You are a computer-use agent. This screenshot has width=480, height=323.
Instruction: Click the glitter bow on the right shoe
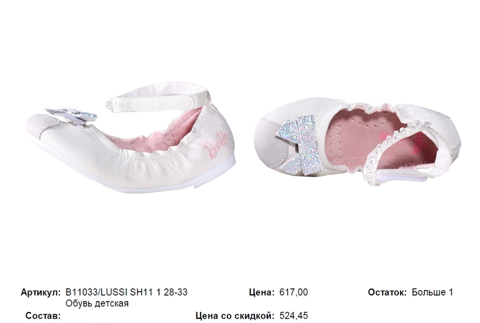pyautogui.click(x=300, y=145)
